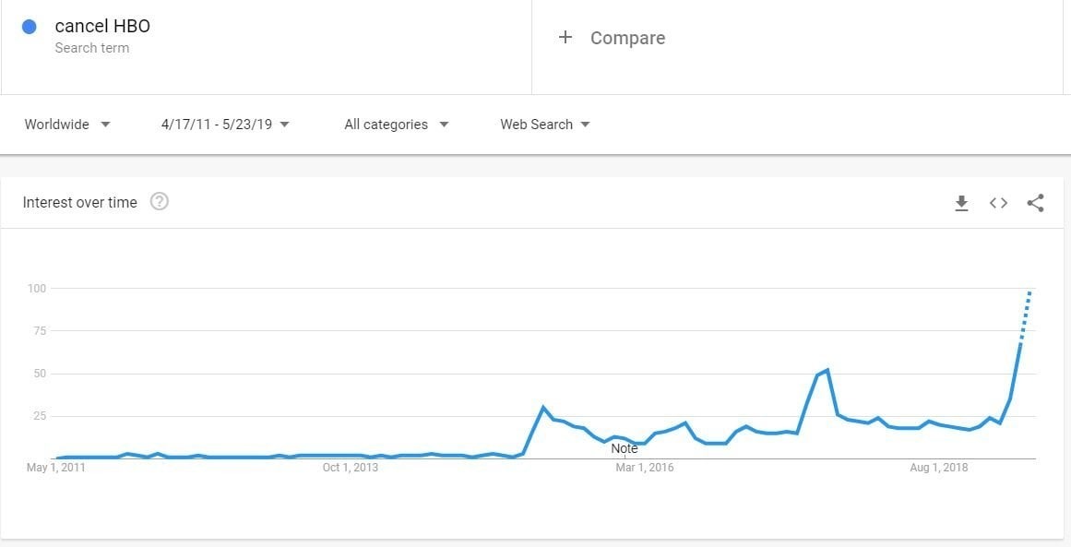Open the Web Search type dropdown

(545, 125)
